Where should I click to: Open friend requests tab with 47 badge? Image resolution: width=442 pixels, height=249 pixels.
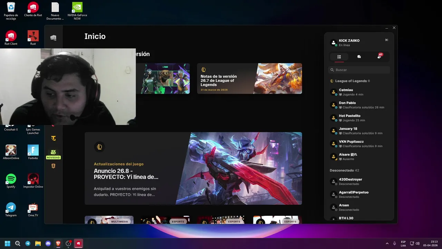(x=379, y=56)
